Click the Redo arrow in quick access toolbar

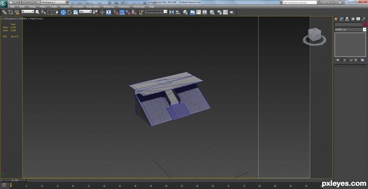[x=31, y=2]
